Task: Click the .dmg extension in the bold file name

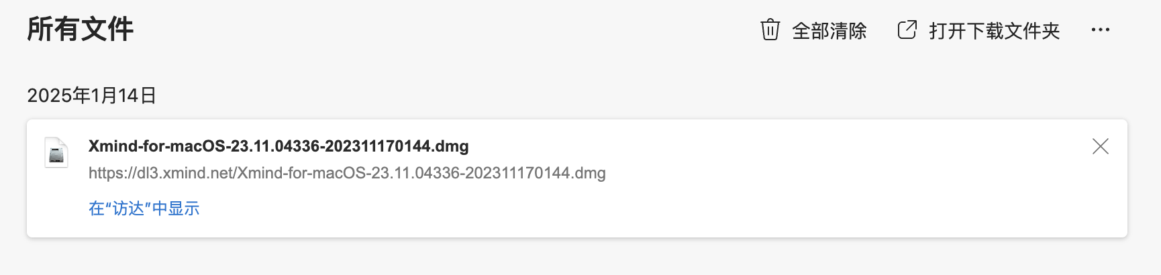Action: pos(452,146)
